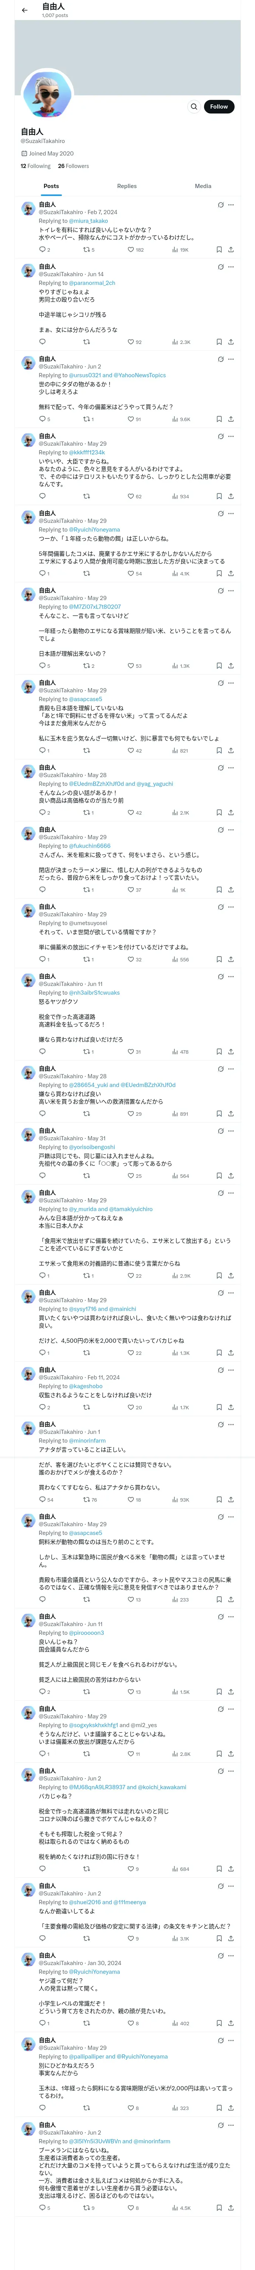Open the 12 Following list
The height and width of the screenshot is (2270, 255).
(35, 166)
